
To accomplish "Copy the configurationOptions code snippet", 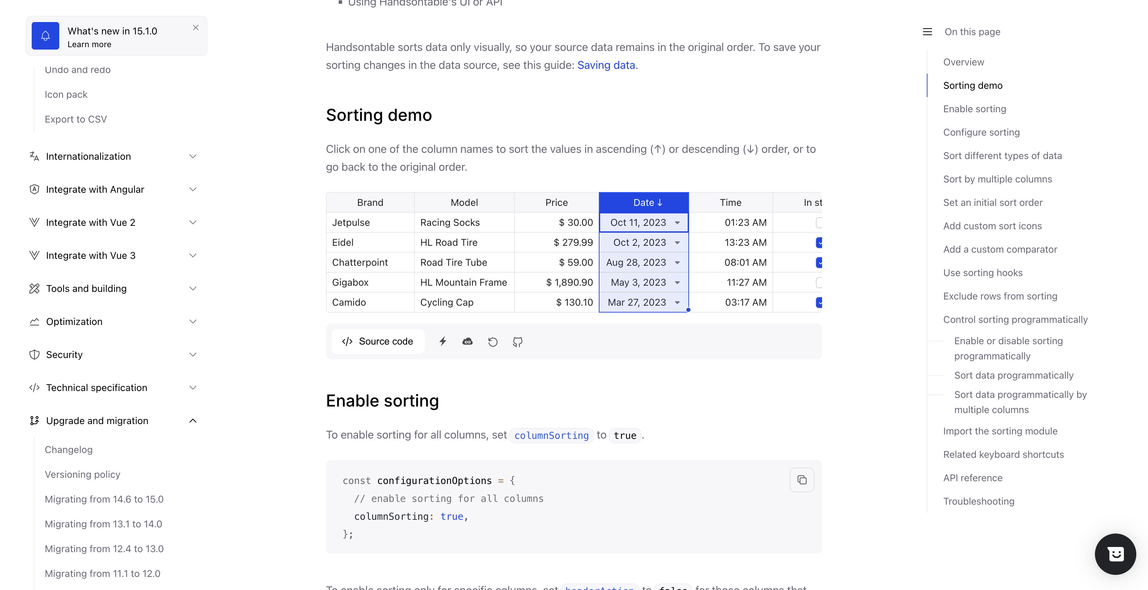I will click(x=801, y=480).
